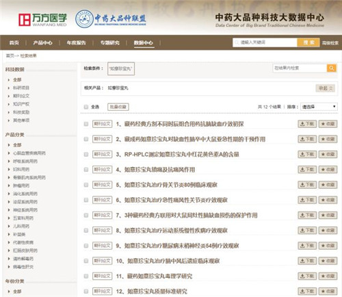Check the box for result 1
This screenshot has width=342, height=297.
click(86, 124)
